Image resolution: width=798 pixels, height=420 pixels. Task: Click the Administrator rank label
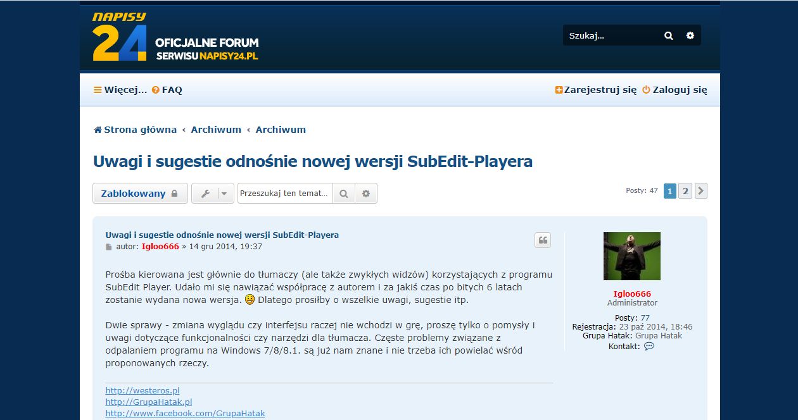(632, 303)
